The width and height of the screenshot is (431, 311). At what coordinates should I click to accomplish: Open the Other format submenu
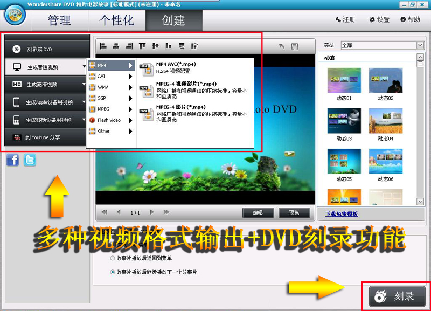(x=112, y=131)
